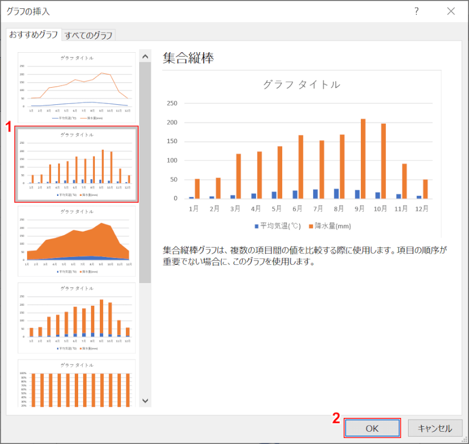Click the orange 降水量(mm) legend marker in preview
Screen dimensions: 469x444
[x=310, y=226]
